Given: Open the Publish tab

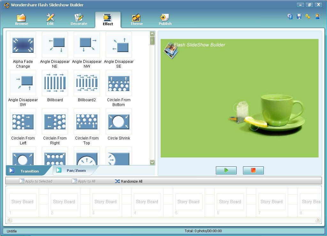Looking at the screenshot, I should click(165, 19).
